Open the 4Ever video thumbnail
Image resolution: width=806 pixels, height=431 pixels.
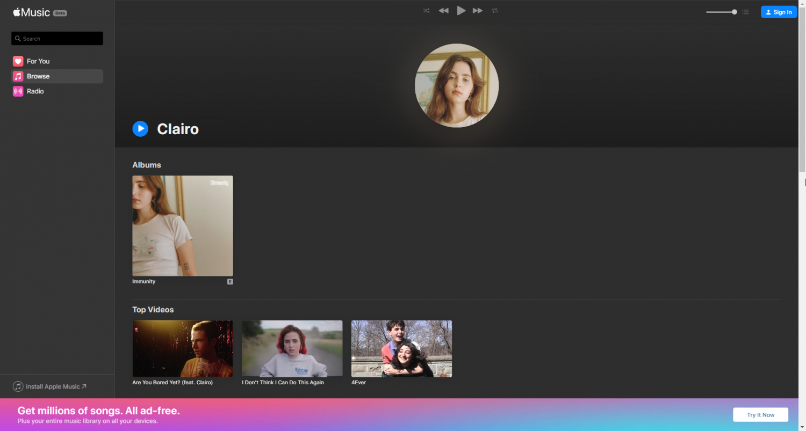pyautogui.click(x=402, y=349)
